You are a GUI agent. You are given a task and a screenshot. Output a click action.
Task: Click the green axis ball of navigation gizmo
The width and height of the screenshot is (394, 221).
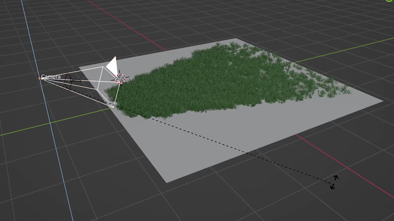point(389,2)
